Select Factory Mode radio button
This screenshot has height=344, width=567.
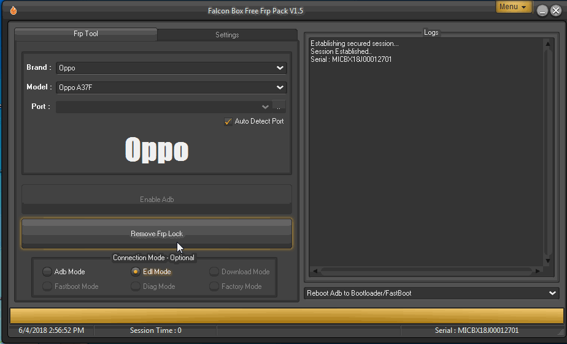point(214,286)
